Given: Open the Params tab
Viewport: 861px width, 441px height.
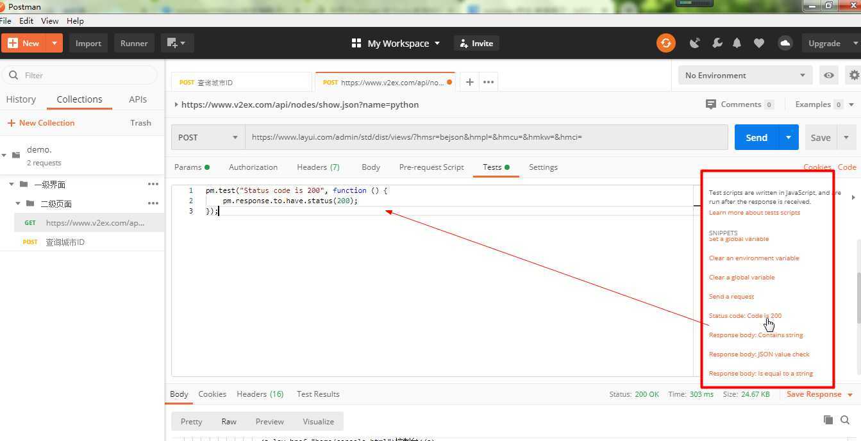Looking at the screenshot, I should coord(192,167).
